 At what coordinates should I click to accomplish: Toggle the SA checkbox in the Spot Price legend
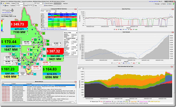point(114,30)
